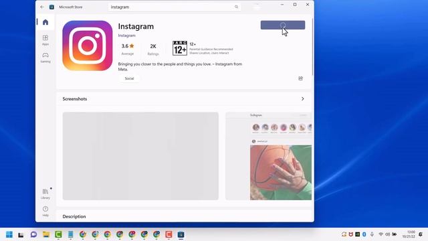
Task: Click the Instagram app logo image
Action: pos(88,46)
